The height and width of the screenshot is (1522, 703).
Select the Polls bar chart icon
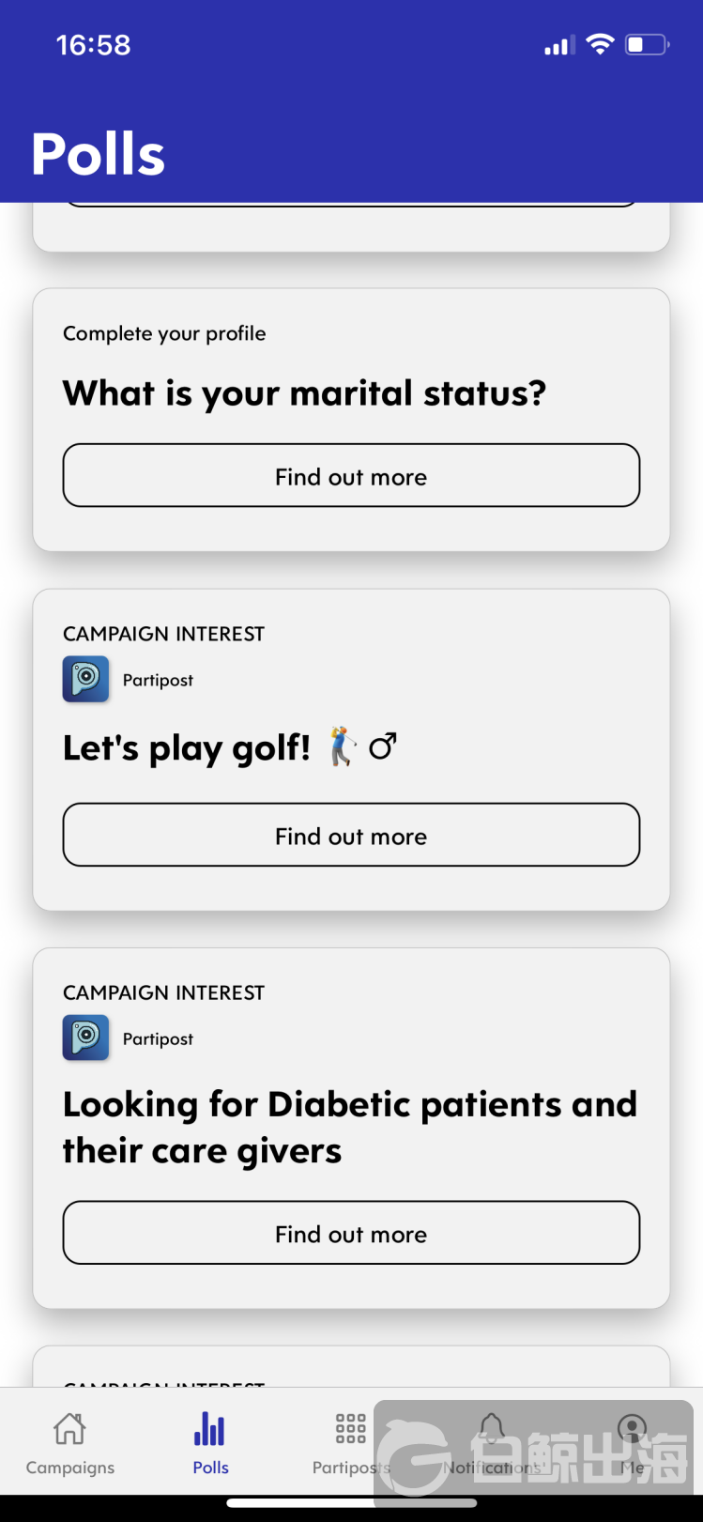point(210,1429)
